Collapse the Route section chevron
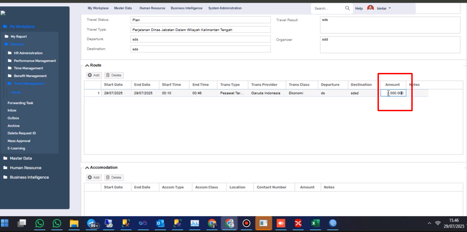Screen dimensions: 467x232 pyautogui.click(x=87, y=66)
